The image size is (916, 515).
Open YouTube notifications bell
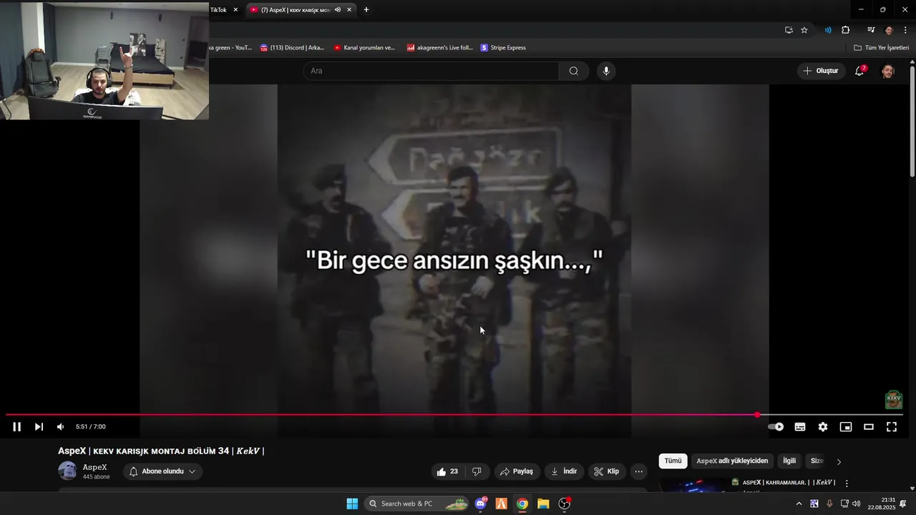coord(859,71)
